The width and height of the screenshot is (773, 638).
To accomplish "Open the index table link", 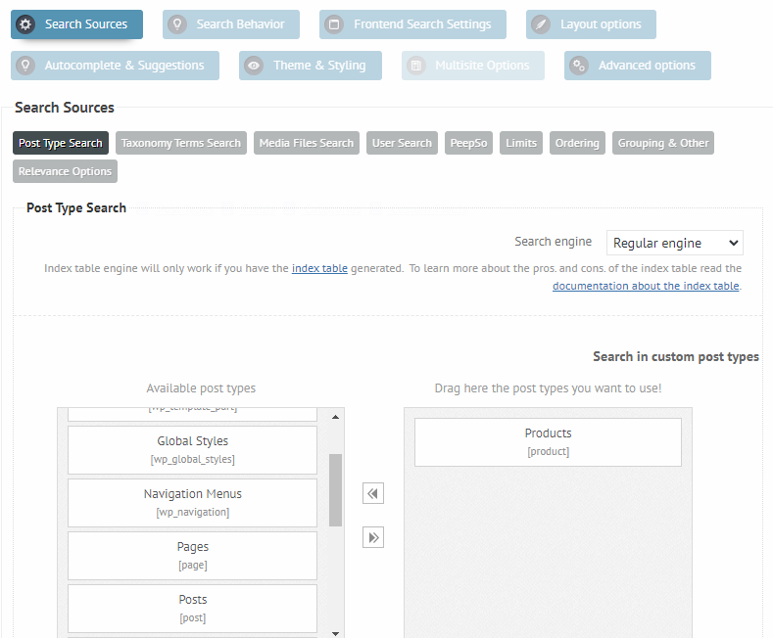I will coord(319,268).
